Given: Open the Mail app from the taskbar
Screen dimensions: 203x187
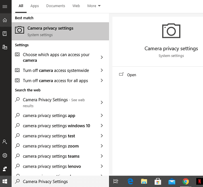Looking at the screenshot, I should click(x=172, y=181).
